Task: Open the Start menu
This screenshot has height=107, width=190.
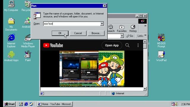Action: coord(10,104)
